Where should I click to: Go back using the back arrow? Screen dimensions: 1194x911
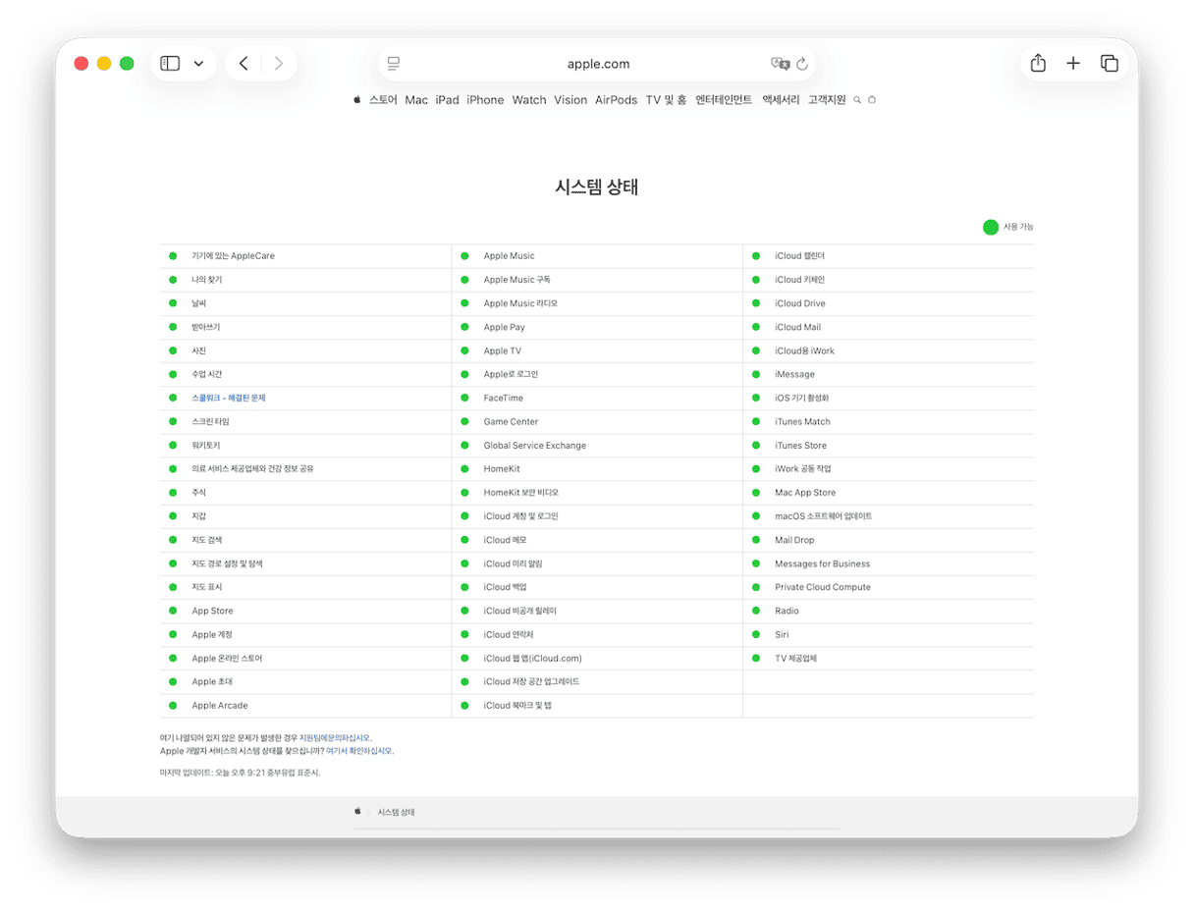pyautogui.click(x=244, y=64)
